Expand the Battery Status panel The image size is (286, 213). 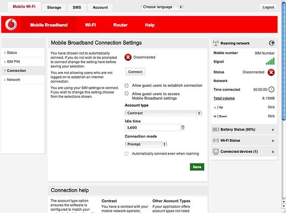coord(273,130)
